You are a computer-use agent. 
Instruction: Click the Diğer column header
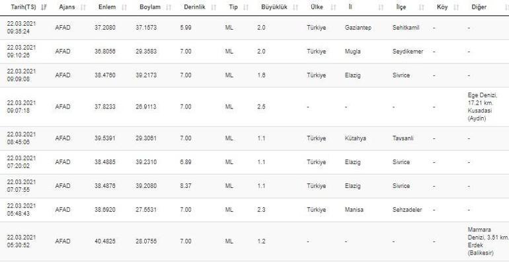[479, 7]
